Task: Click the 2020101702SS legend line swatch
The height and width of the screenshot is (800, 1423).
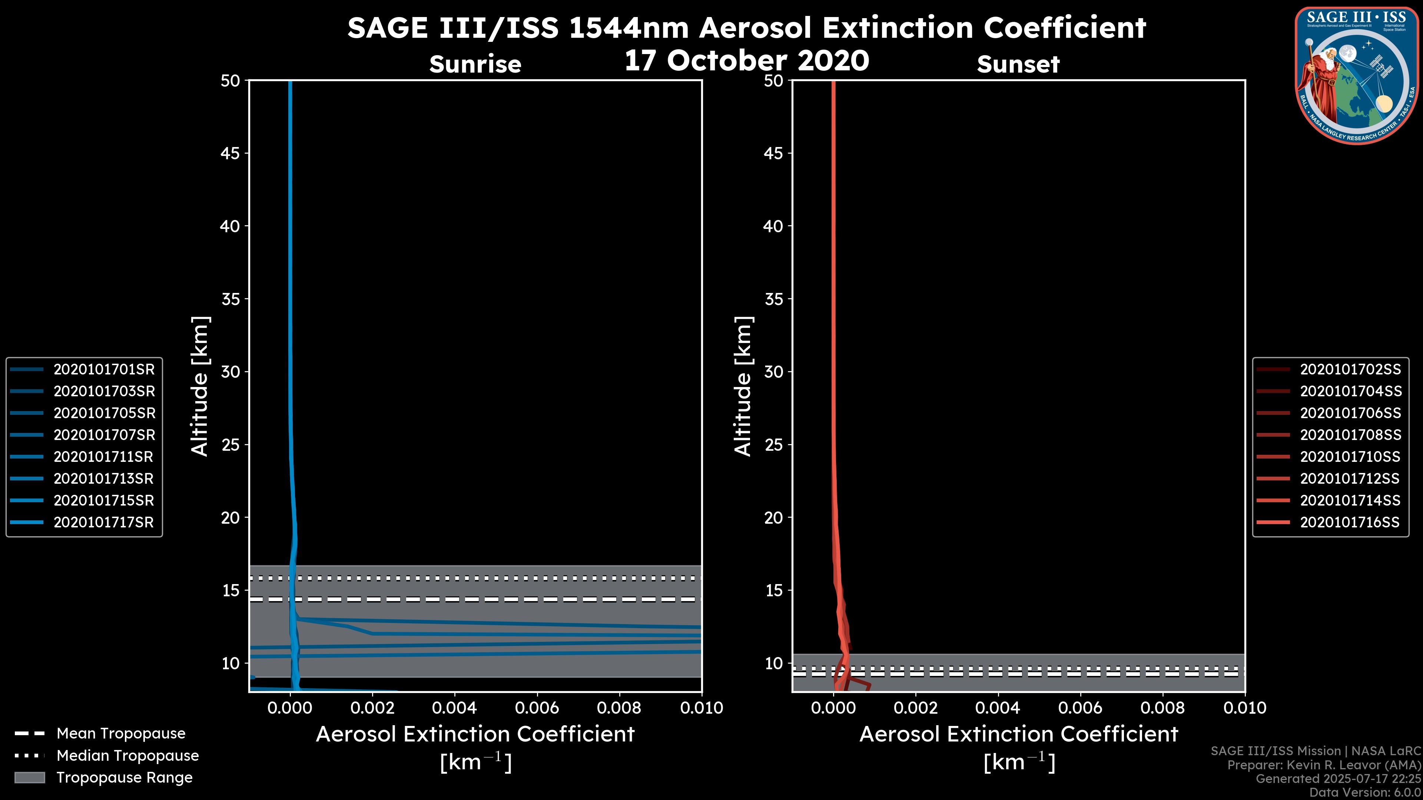Action: click(x=1273, y=369)
